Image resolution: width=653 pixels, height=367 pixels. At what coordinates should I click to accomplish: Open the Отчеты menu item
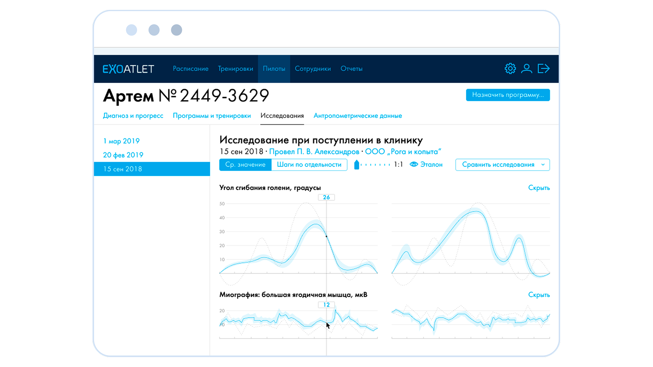tap(351, 69)
